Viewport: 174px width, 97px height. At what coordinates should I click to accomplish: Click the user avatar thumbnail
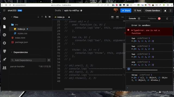(x=116, y=11)
